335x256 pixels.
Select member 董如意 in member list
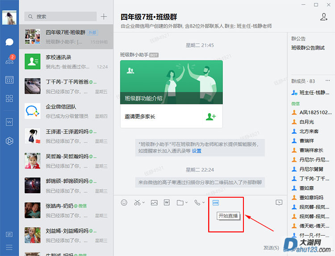pos(303,188)
